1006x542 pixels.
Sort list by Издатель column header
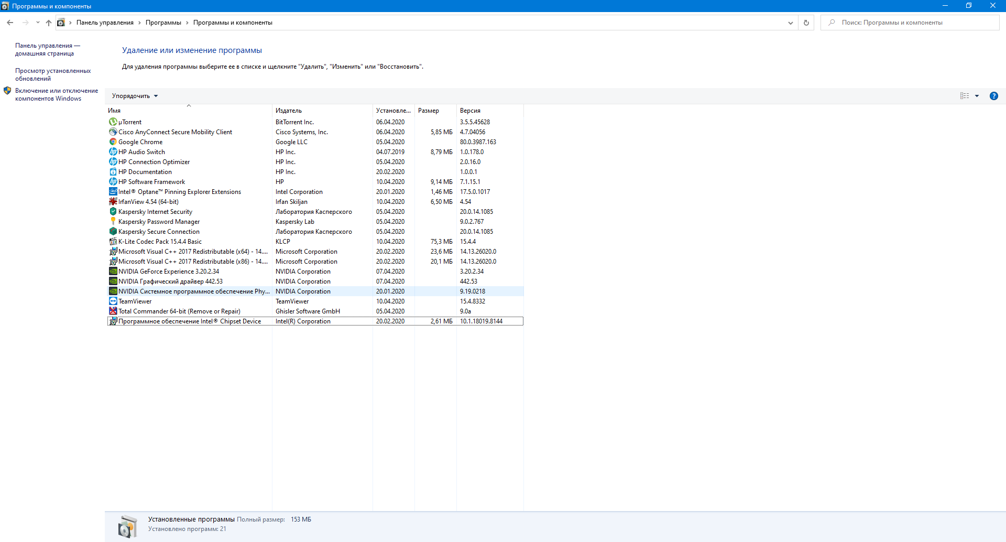point(322,111)
